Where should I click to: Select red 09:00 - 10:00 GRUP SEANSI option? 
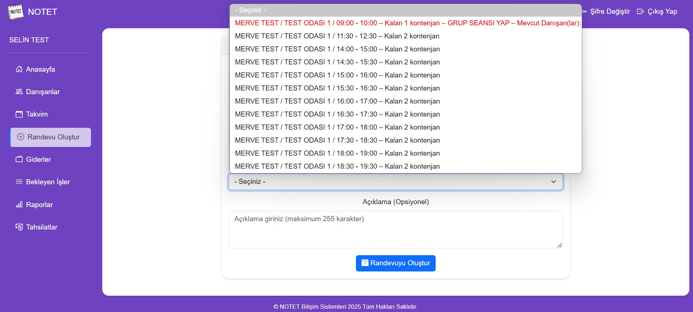tap(406, 23)
